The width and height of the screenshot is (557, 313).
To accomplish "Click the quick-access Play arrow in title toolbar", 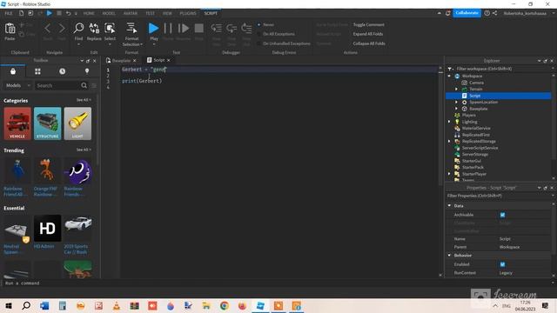I will [x=50, y=13].
